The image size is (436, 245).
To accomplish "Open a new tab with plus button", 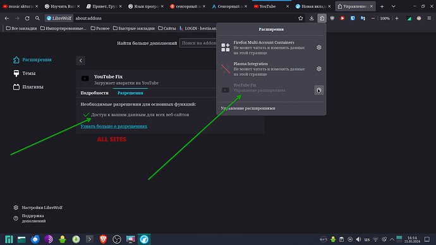I will (x=382, y=6).
